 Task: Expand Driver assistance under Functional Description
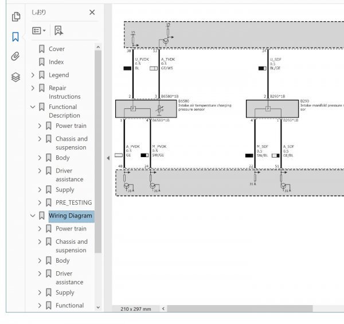(40, 171)
